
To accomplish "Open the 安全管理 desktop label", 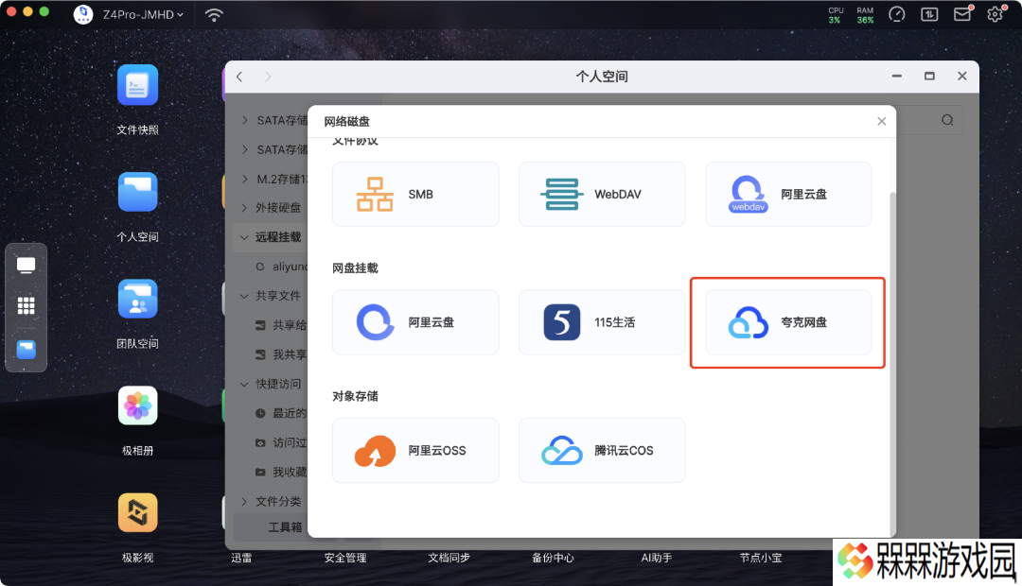I will 345,558.
